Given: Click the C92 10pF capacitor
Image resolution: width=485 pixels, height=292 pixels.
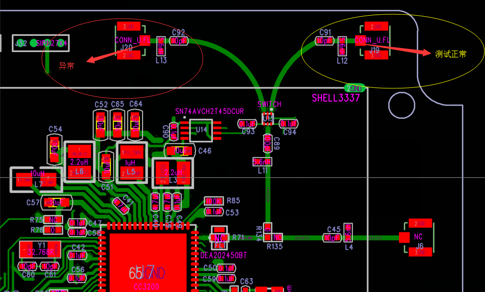Looking at the screenshot, I should coord(179,41).
